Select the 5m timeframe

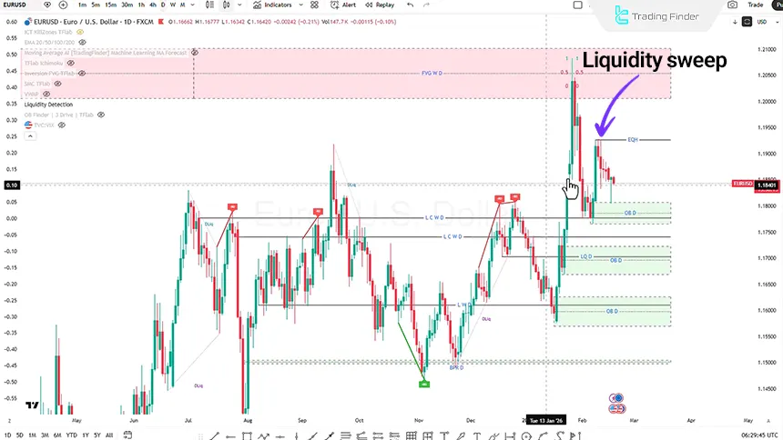click(x=96, y=5)
